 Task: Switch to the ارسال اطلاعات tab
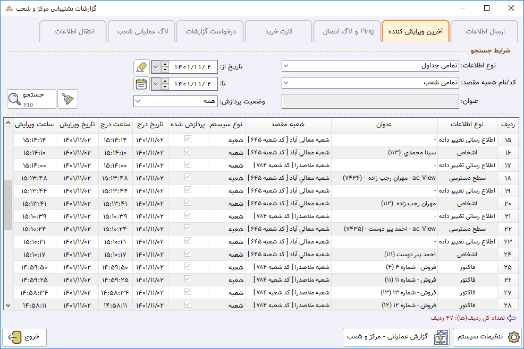(x=485, y=31)
